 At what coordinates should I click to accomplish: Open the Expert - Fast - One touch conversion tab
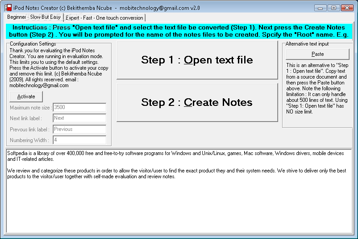104,18
